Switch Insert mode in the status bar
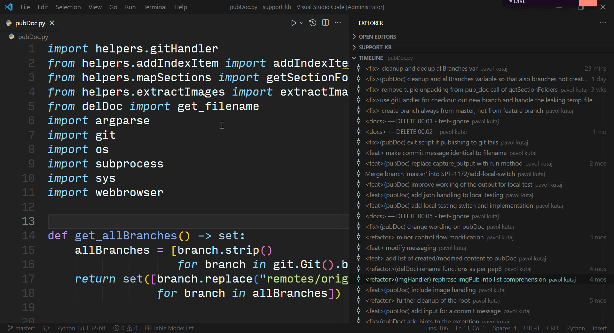The width and height of the screenshot is (614, 333). pos(599,328)
